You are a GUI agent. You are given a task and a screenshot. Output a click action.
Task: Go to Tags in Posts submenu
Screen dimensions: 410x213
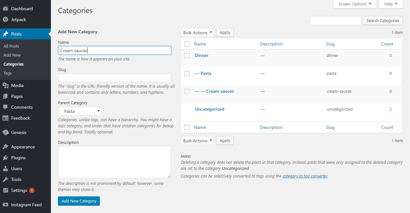coord(8,73)
